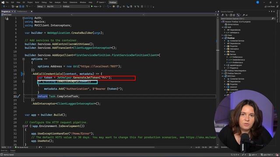Click the Save icon in the toolbar
The height and width of the screenshot is (157, 280).
[x=20, y=7]
